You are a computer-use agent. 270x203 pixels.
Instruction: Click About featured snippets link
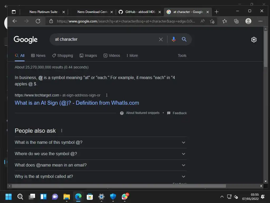(143, 113)
